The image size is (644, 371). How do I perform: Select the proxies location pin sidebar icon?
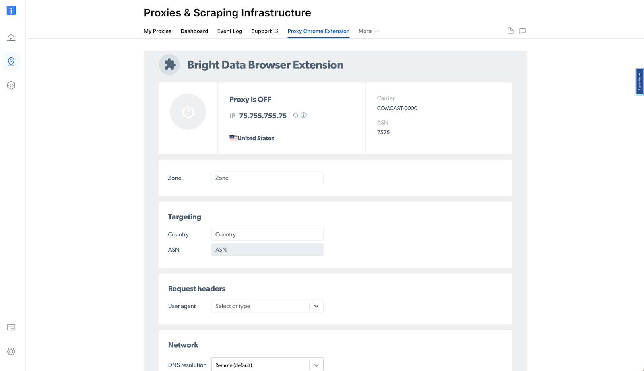point(11,61)
